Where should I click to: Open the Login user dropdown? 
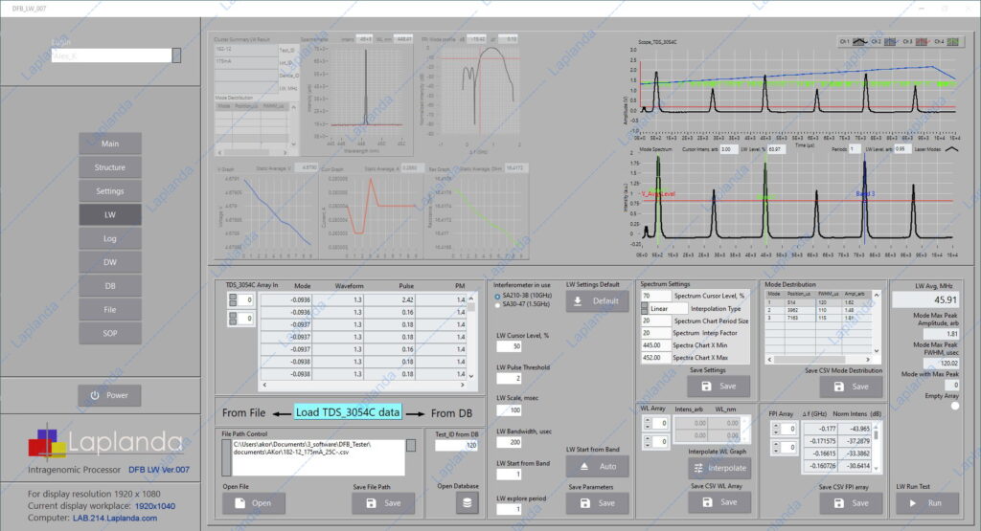[x=176, y=55]
